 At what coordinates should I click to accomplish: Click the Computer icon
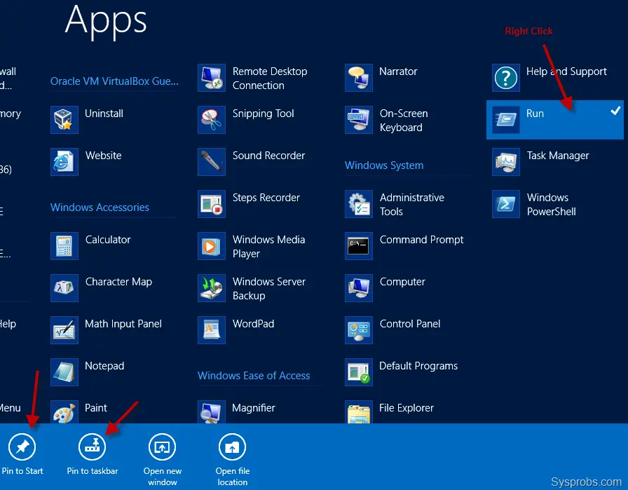tap(358, 288)
